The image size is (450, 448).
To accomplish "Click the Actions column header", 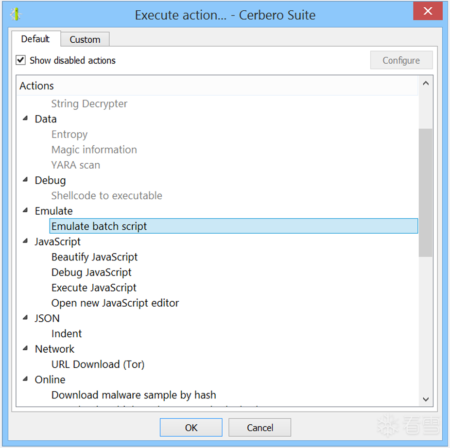I will pyautogui.click(x=37, y=86).
